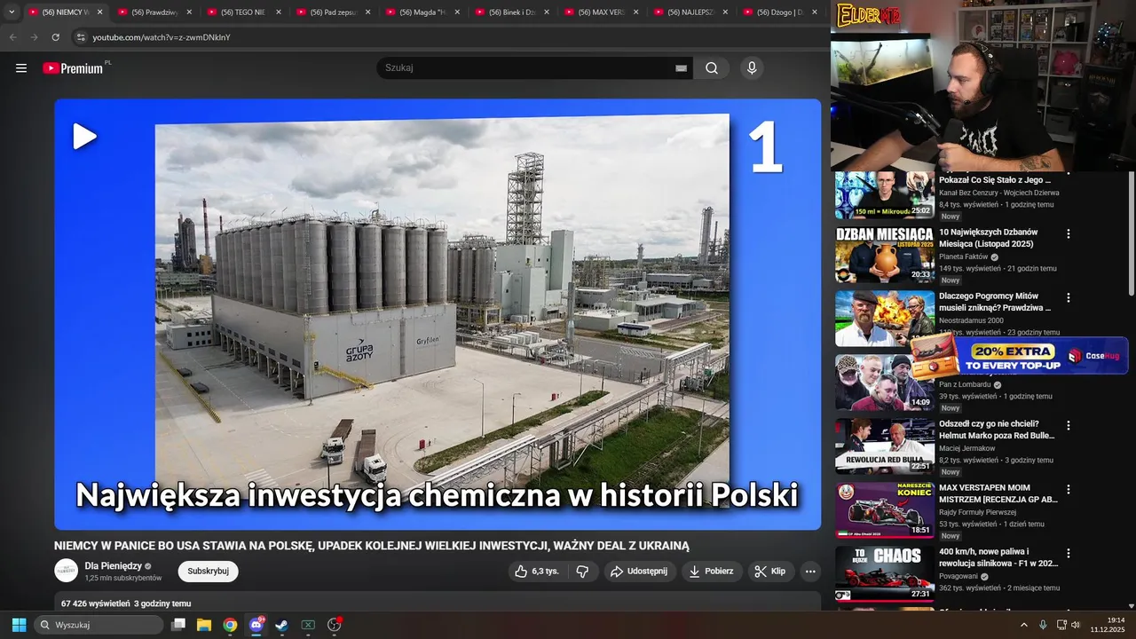Open File Explorer from taskbar

204,625
